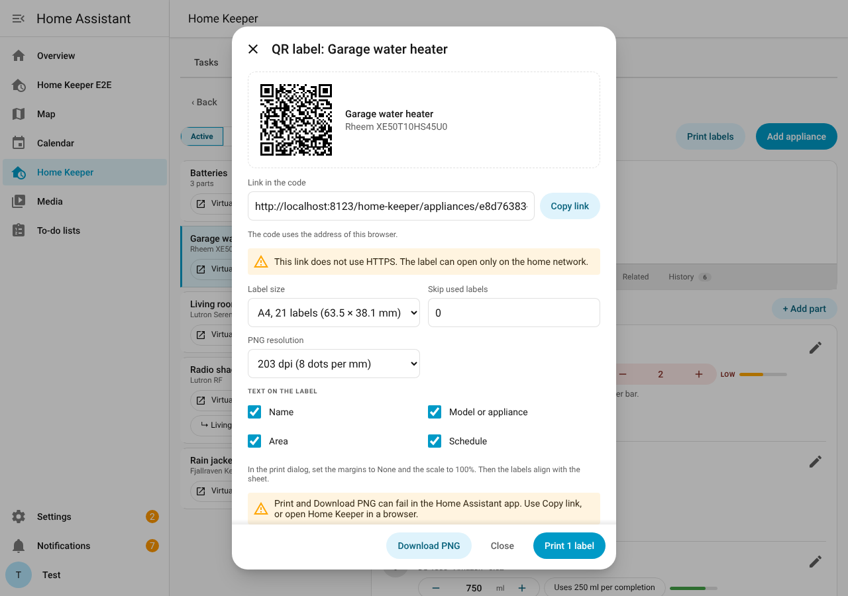Open the PNG resolution dropdown

tap(334, 364)
